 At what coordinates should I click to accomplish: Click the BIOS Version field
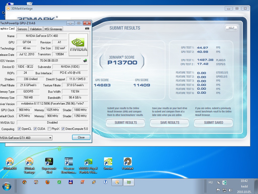pyautogui.click(x=49, y=61)
